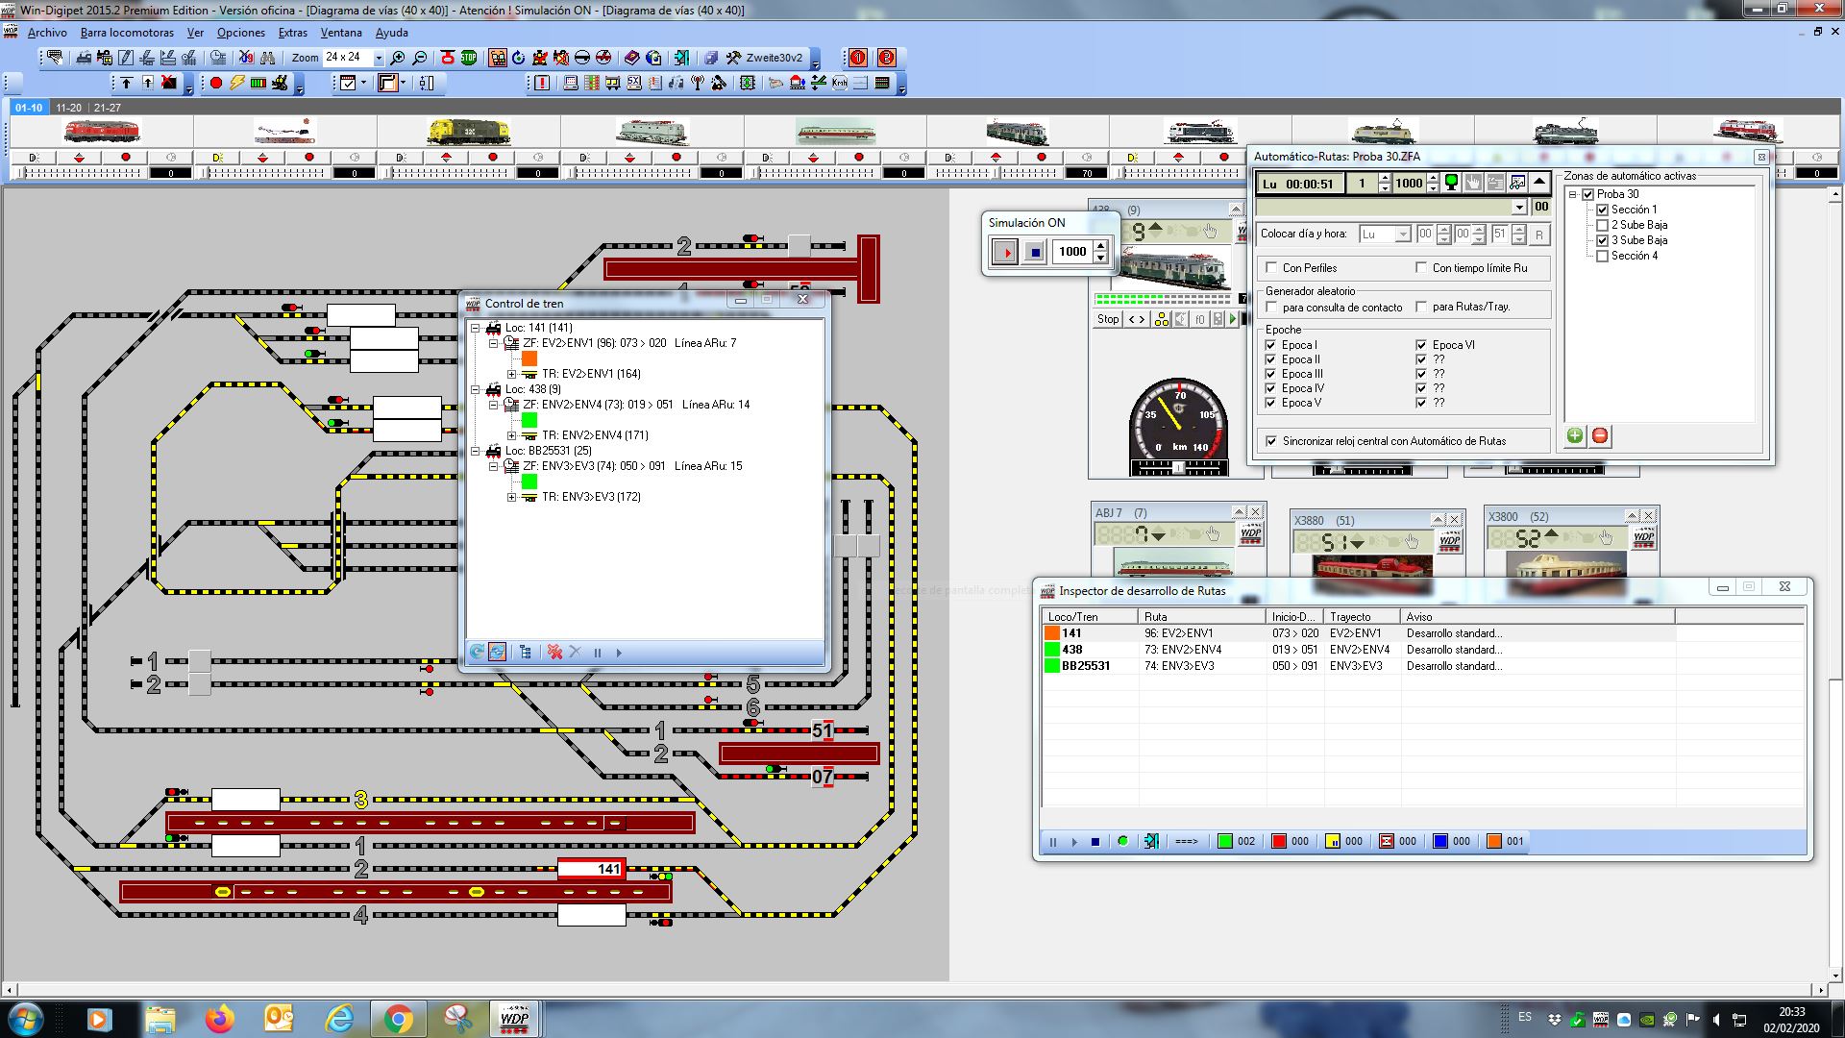Switch to the 11-20 locomotive tab

coord(68,108)
